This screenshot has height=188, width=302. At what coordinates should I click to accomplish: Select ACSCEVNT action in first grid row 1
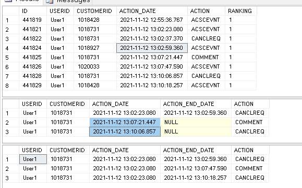(206, 20)
